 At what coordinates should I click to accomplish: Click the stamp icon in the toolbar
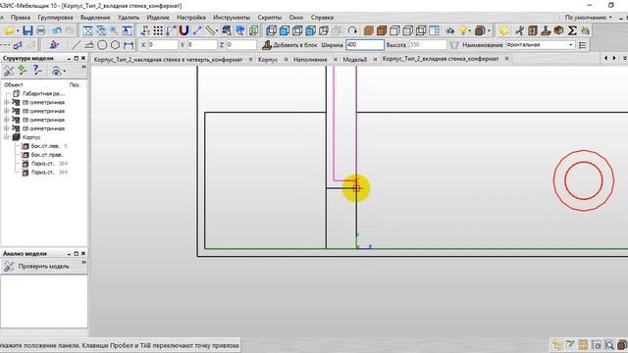(x=546, y=30)
